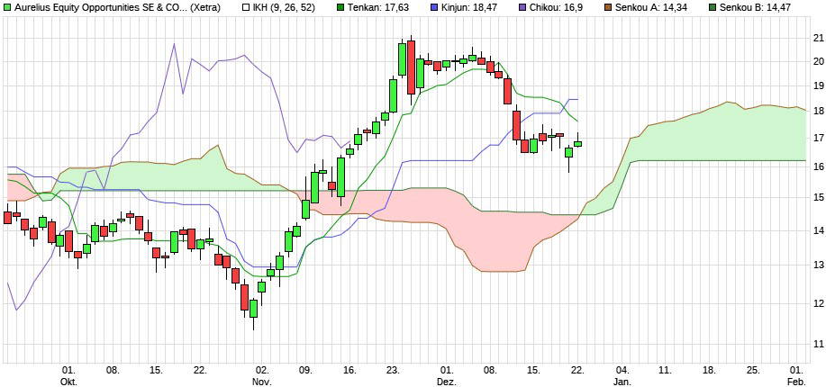The height and width of the screenshot is (387, 826).
Task: Select the 'Senkou B: 14,47' legend value
Action: 755,8
